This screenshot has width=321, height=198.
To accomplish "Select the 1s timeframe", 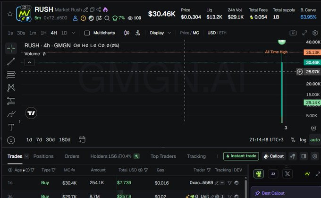I will (x=10, y=33).
